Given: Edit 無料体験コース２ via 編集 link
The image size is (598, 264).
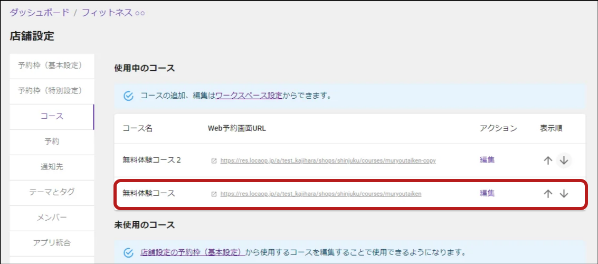Looking at the screenshot, I should coord(487,161).
